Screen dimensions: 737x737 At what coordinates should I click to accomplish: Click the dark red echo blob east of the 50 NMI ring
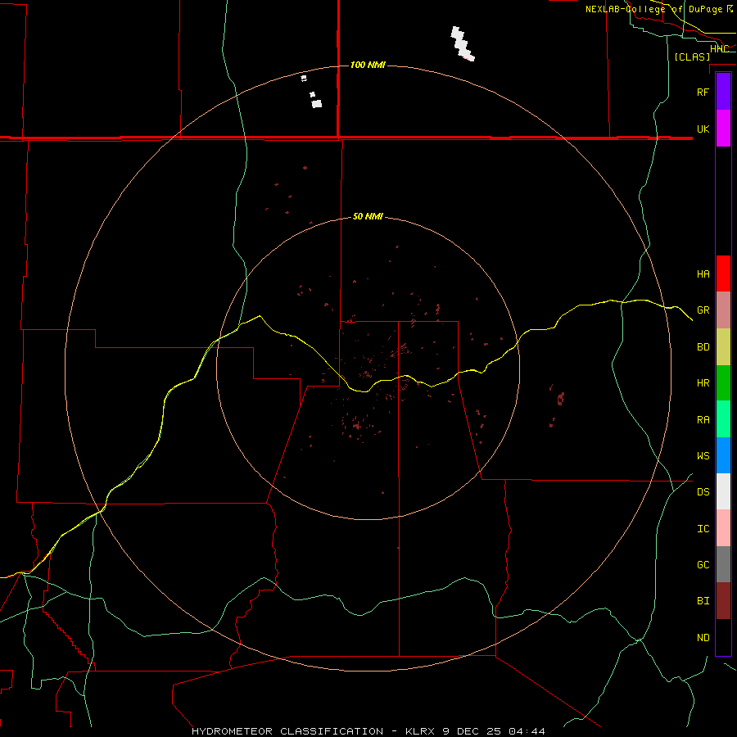tap(560, 399)
